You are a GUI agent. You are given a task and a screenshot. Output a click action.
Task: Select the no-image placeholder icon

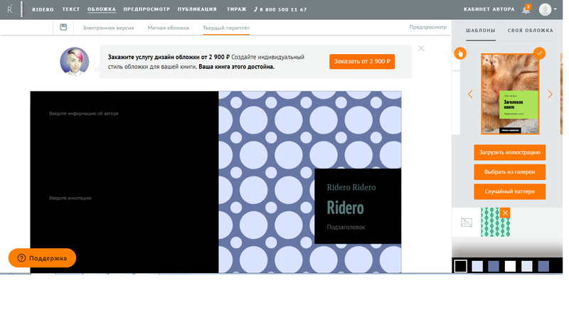[x=467, y=223]
